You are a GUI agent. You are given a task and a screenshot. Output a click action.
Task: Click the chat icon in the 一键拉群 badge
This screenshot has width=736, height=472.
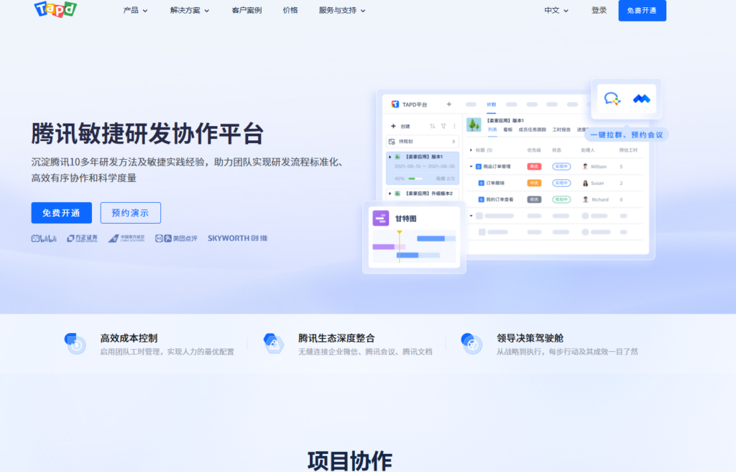point(612,99)
